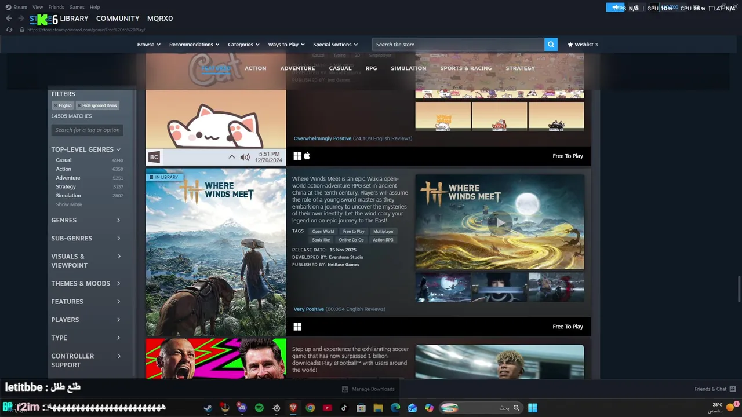The image size is (742, 417).
Task: Click Show More under top-level genres
Action: coord(69,204)
